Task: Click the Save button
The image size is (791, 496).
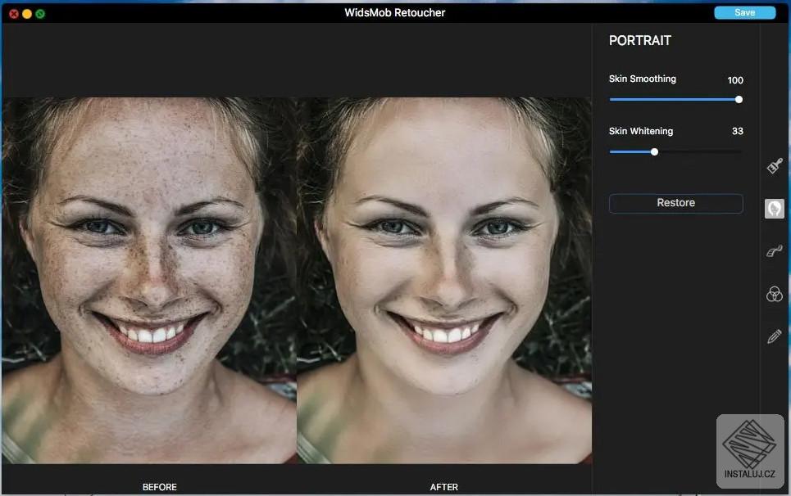Action: pos(744,12)
